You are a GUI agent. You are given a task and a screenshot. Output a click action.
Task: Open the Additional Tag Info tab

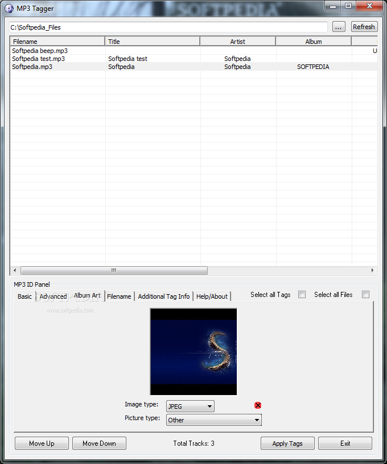click(164, 296)
